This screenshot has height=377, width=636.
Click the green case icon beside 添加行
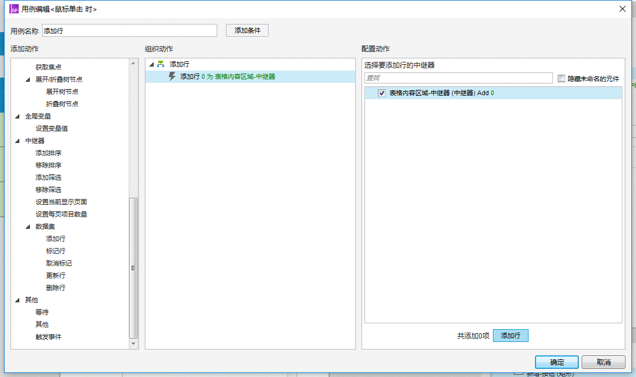tap(161, 64)
